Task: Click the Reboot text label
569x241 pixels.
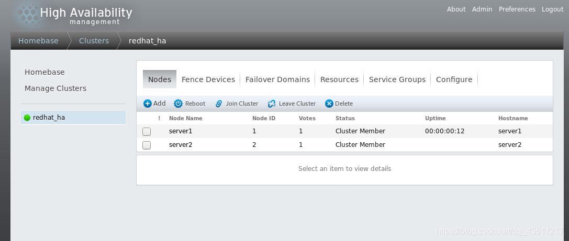Action: (195, 104)
